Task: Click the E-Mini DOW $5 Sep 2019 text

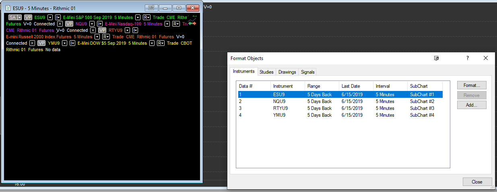Action: 101,43
